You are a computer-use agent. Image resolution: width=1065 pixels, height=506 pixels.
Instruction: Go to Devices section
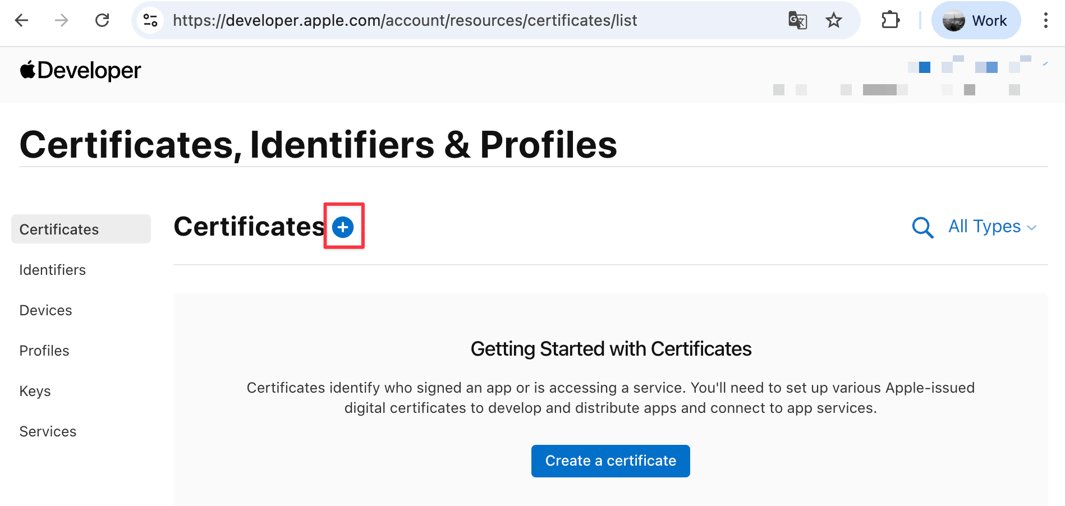(46, 310)
